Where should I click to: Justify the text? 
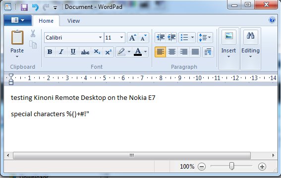point(195,52)
